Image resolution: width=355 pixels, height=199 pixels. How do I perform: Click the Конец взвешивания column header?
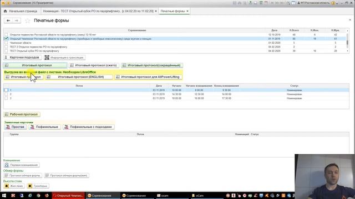226,86
